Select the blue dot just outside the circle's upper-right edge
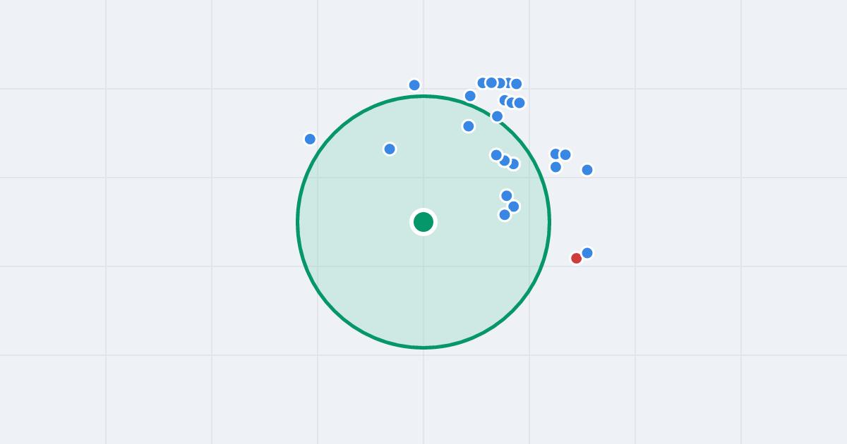 pyautogui.click(x=470, y=96)
